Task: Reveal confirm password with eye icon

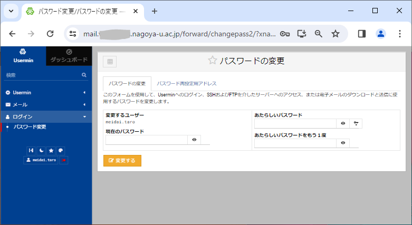Action: click(x=343, y=143)
